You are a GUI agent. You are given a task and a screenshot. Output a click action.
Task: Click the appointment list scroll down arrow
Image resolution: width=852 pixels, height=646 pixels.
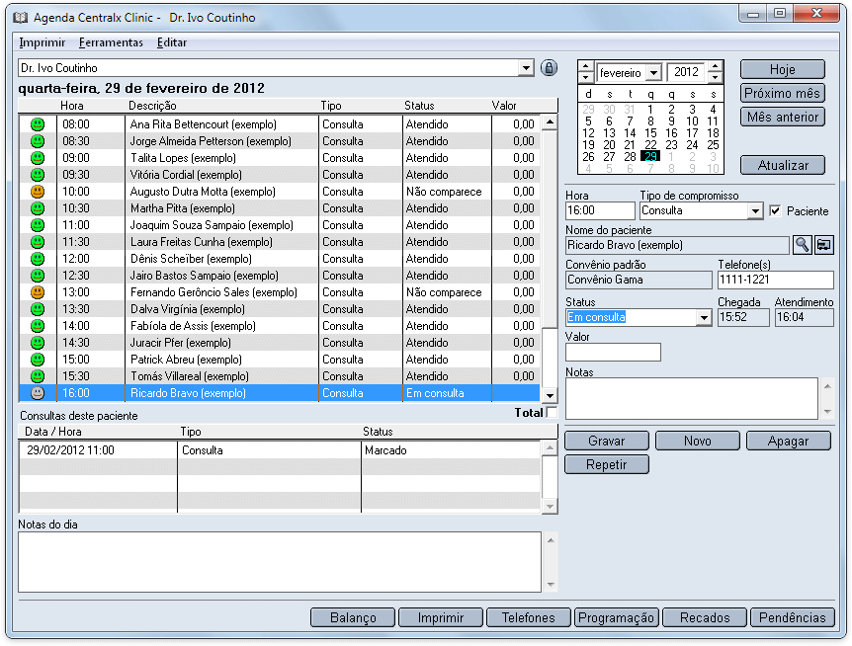point(550,395)
